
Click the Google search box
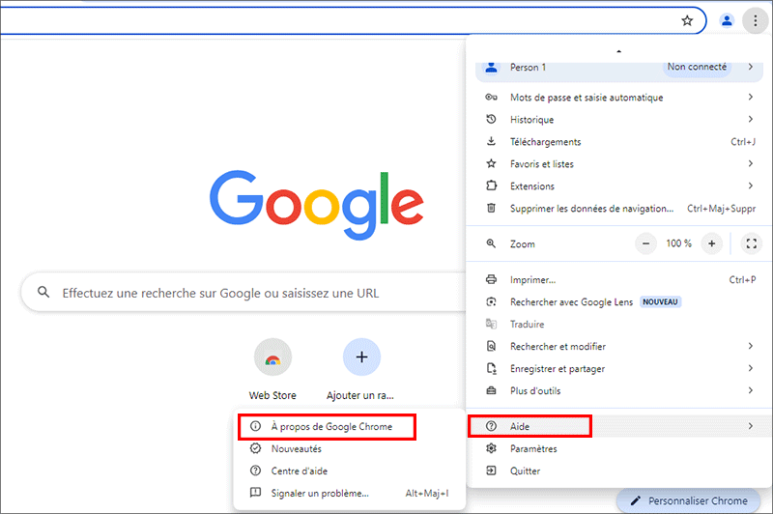click(x=244, y=293)
